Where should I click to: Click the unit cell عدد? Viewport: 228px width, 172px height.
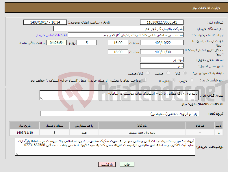tap(84, 133)
